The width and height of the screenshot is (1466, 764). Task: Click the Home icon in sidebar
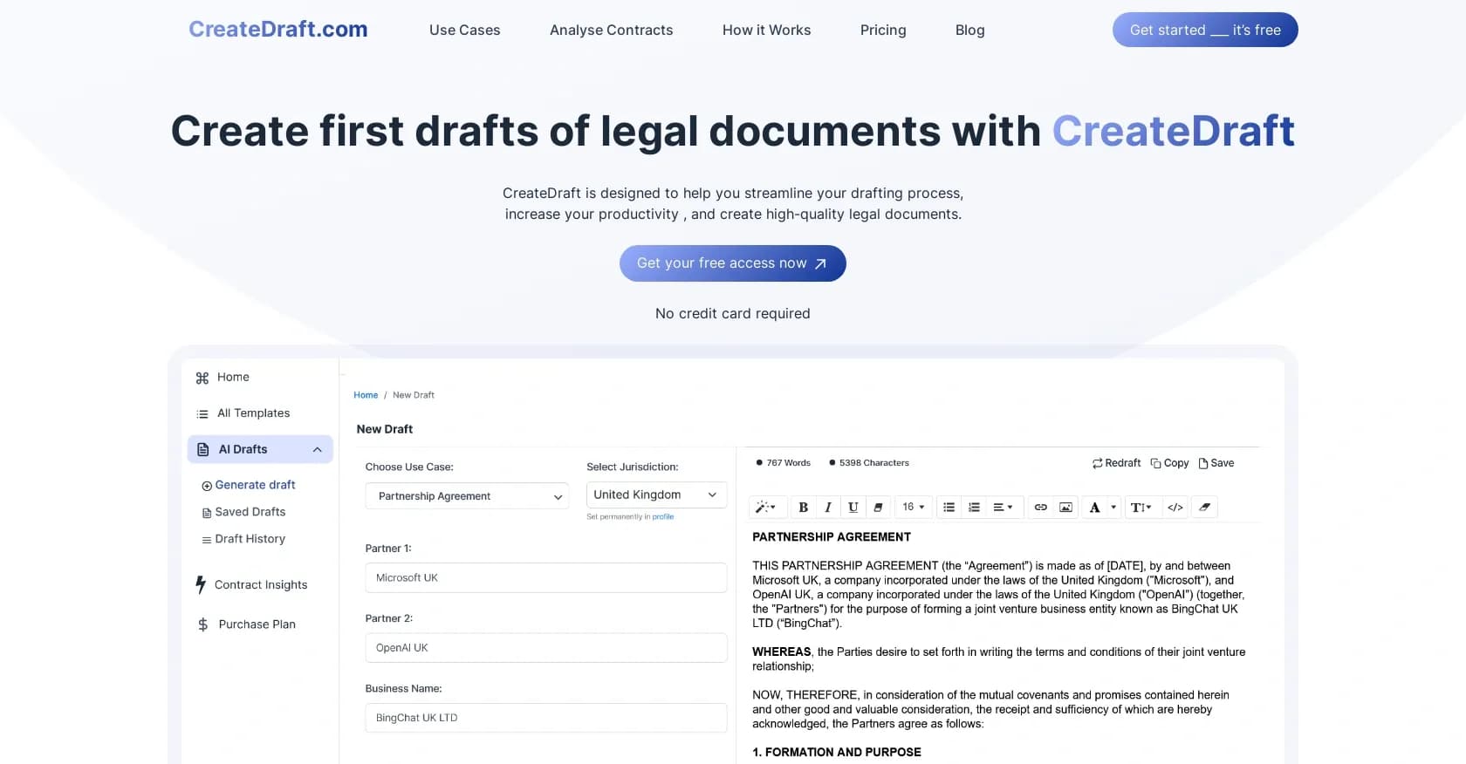point(202,378)
